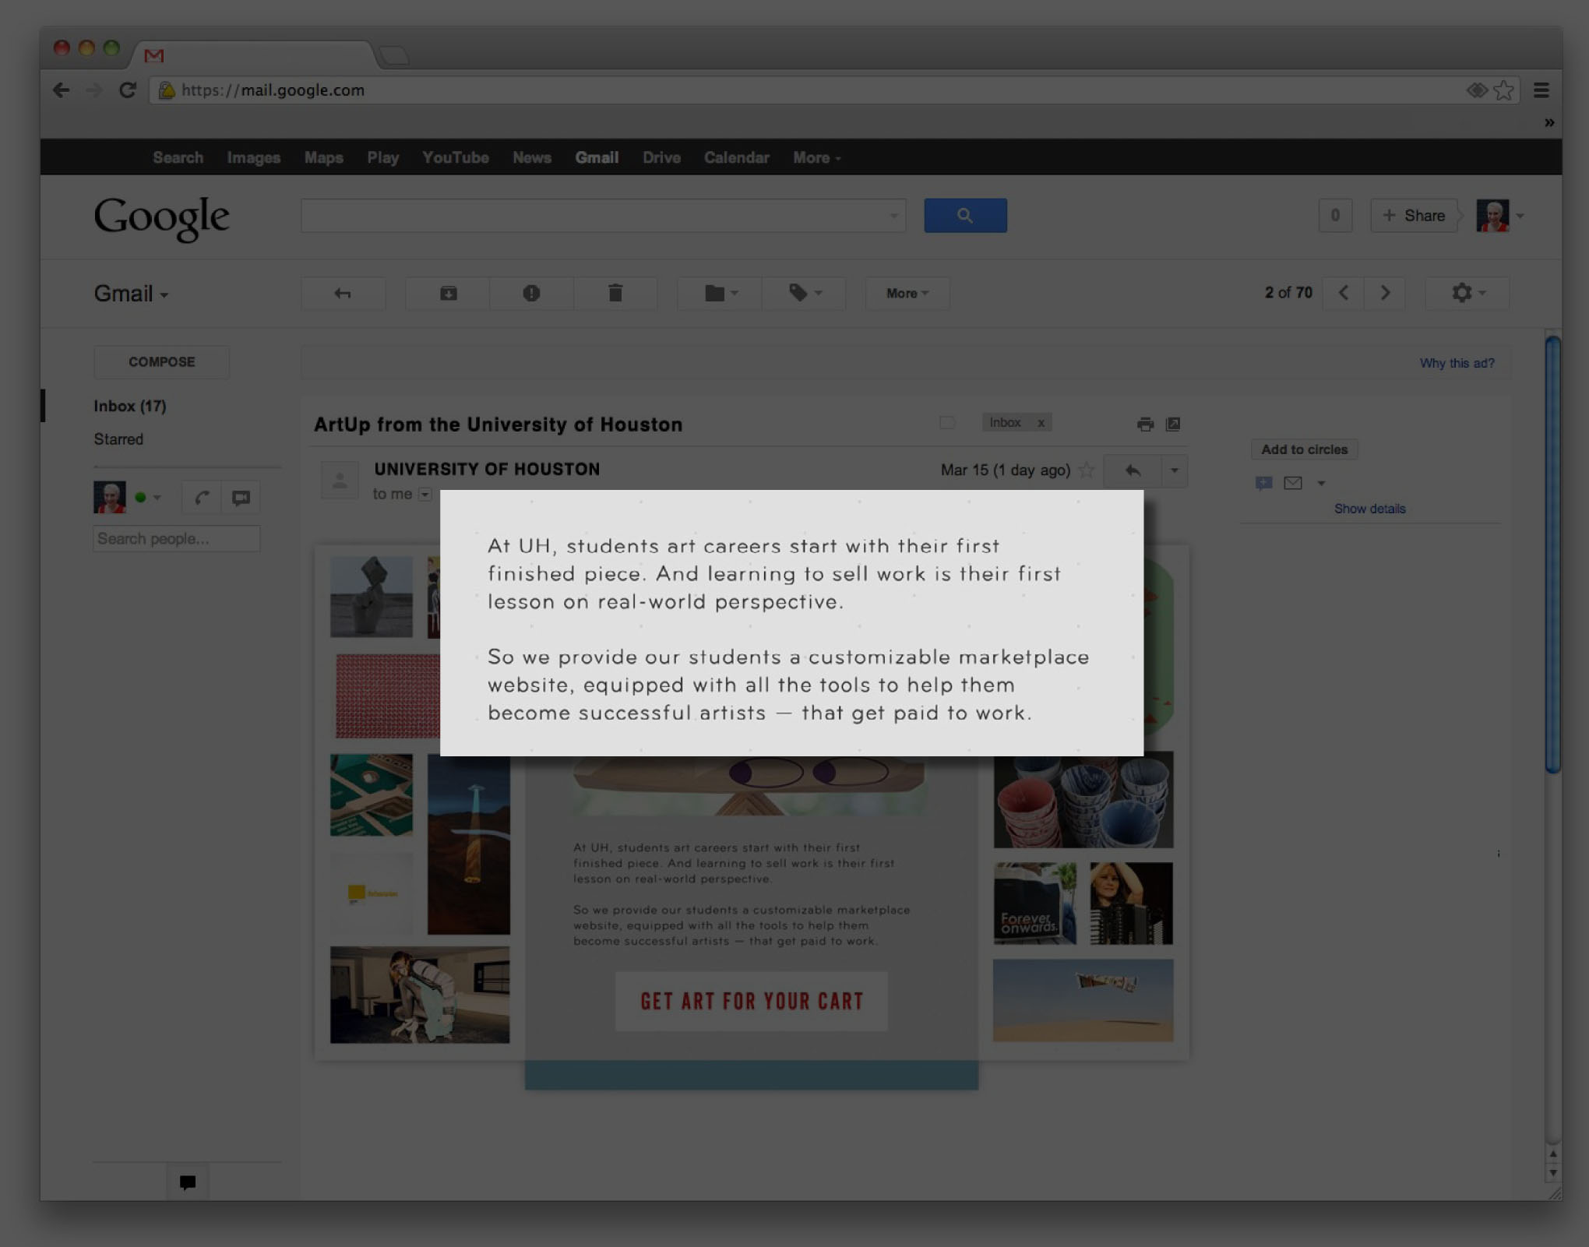This screenshot has width=1589, height=1247.
Task: Reload the page with the refresh icon
Action: coord(128,90)
